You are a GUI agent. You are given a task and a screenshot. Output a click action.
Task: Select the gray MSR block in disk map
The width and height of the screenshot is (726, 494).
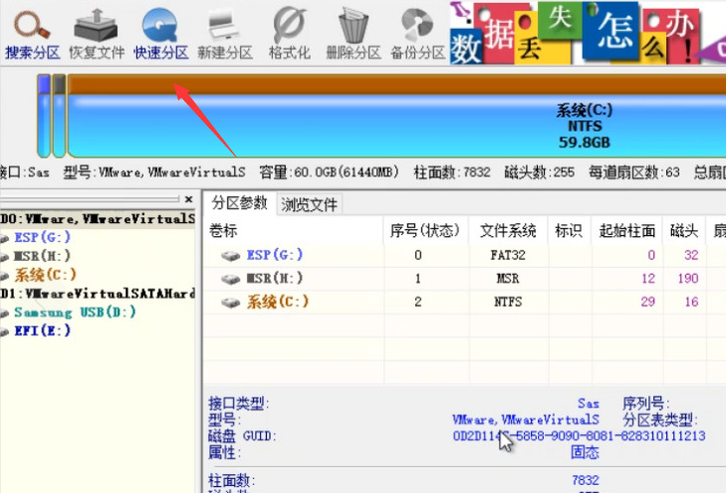point(60,116)
